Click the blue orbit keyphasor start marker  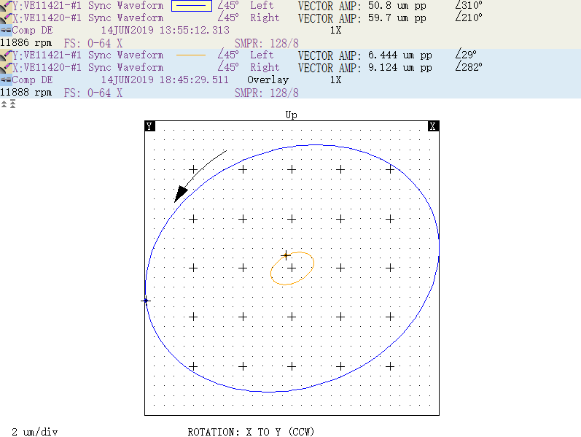(x=146, y=301)
